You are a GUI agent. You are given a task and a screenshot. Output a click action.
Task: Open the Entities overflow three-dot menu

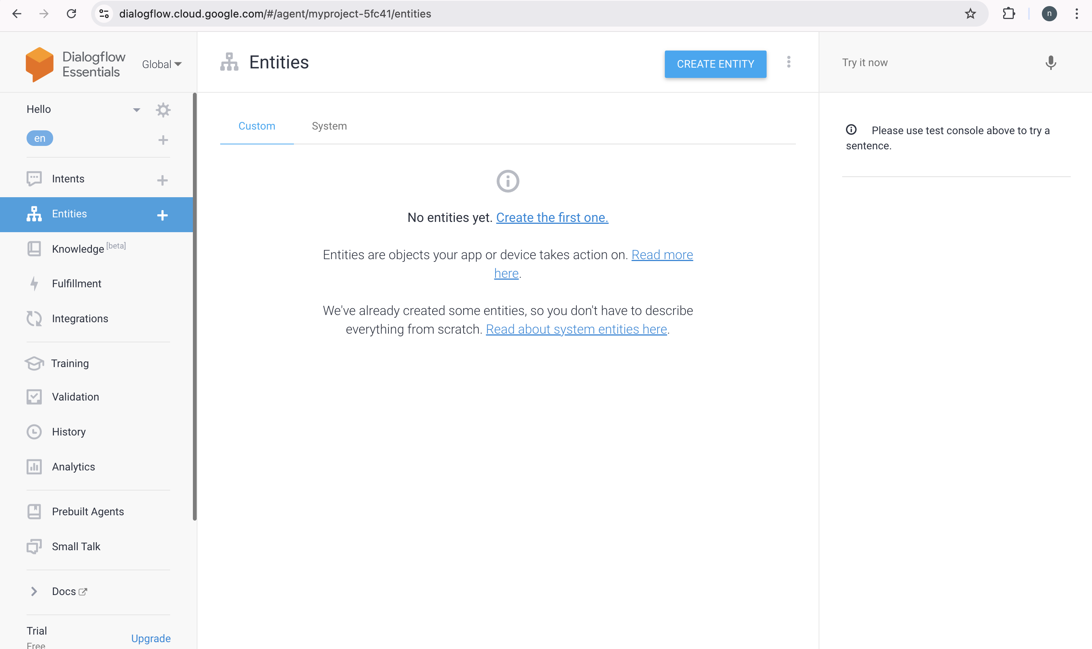789,62
